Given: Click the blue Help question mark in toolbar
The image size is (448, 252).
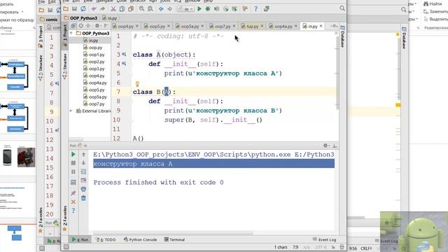Looking at the screenshot, I should point(255,9).
